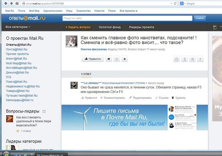The image size is (222, 156).
Task: Click the browser forward arrow button
Action: [11, 3]
